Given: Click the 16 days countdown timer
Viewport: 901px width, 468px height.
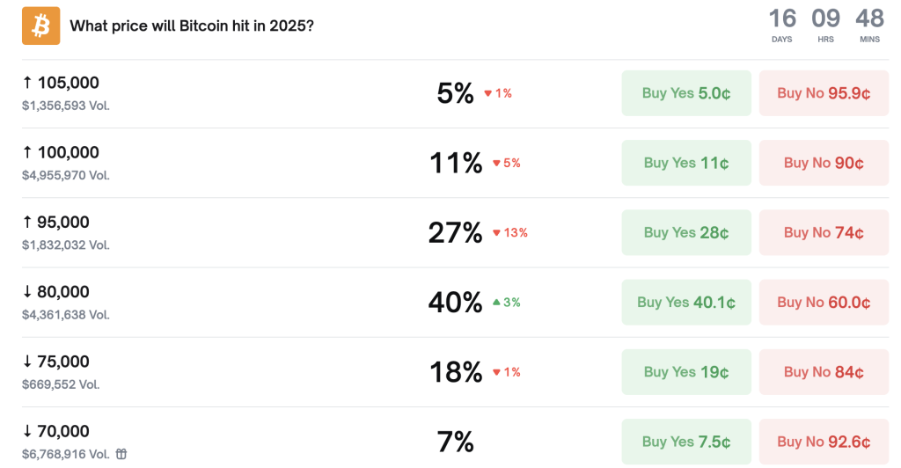Looking at the screenshot, I should (782, 24).
